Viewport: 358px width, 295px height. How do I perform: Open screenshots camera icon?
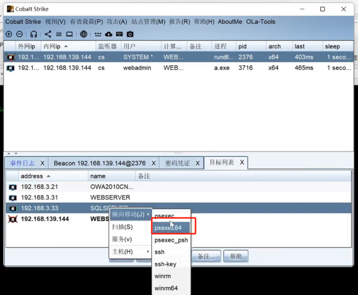130,34
